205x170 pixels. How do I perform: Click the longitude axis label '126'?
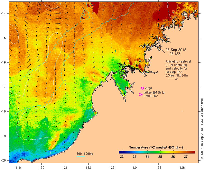click(x=182, y=167)
